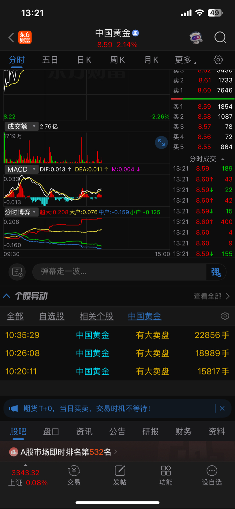
Task: Switch to the 月K chart tab
Action: click(151, 60)
